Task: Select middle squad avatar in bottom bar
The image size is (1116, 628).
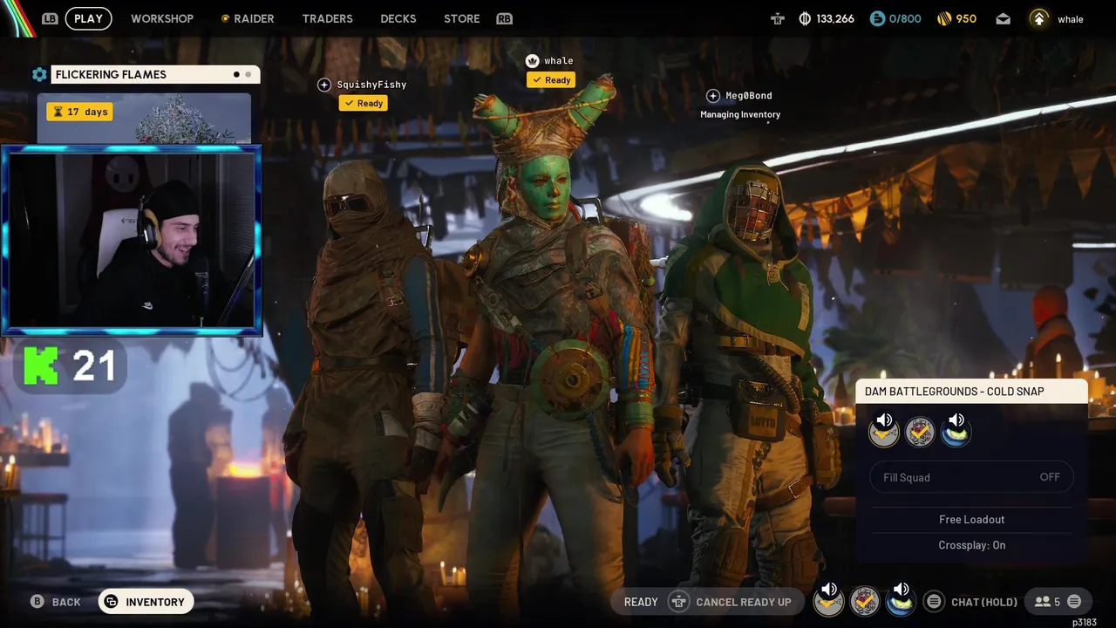Action: click(864, 601)
